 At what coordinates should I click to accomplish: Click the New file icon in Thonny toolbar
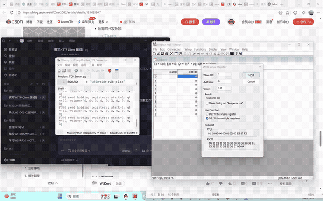pyautogui.click(x=59, y=70)
